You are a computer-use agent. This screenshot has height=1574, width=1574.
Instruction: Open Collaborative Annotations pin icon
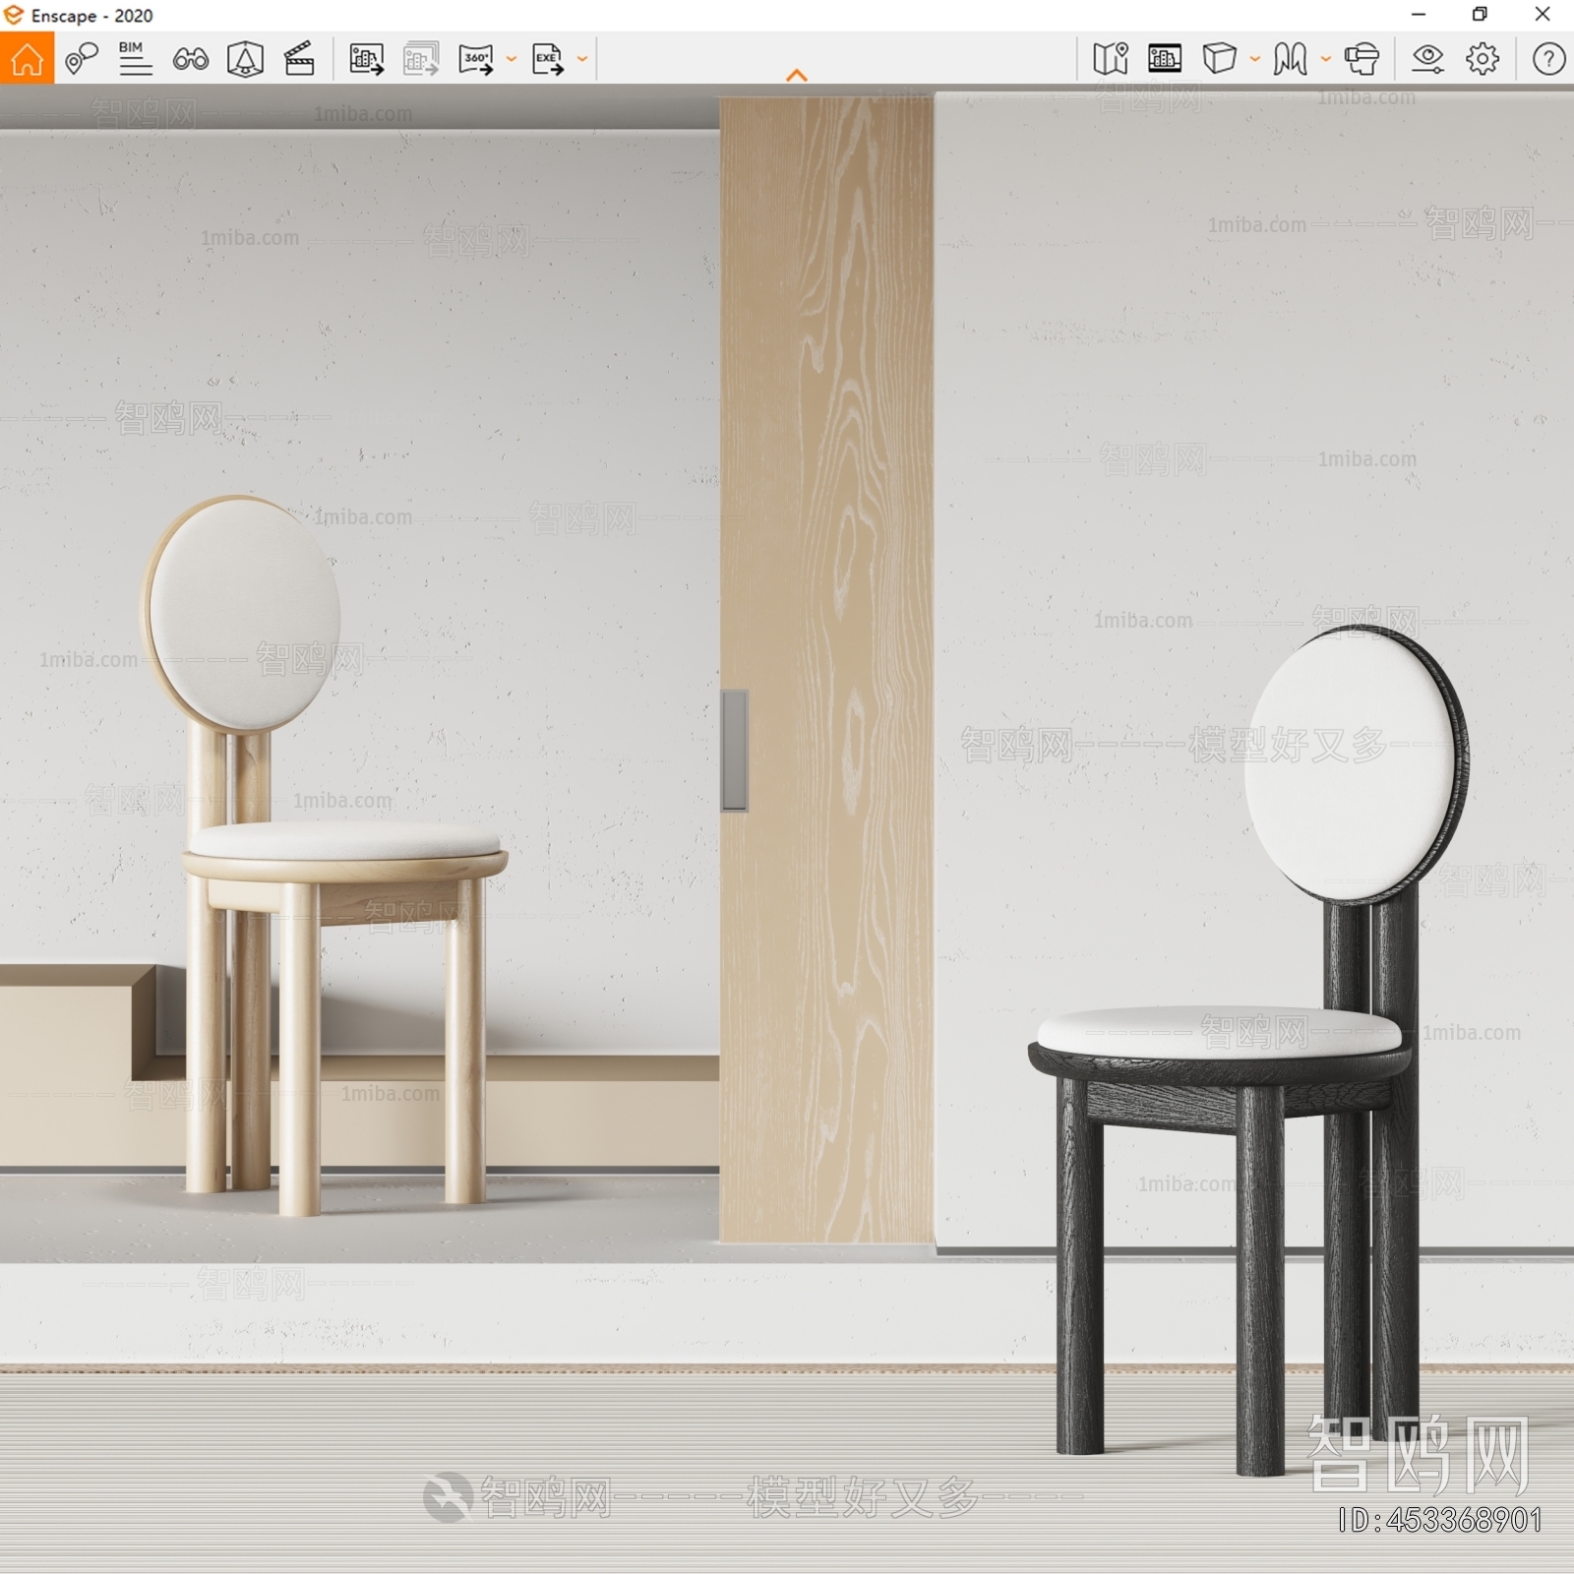[x=82, y=59]
